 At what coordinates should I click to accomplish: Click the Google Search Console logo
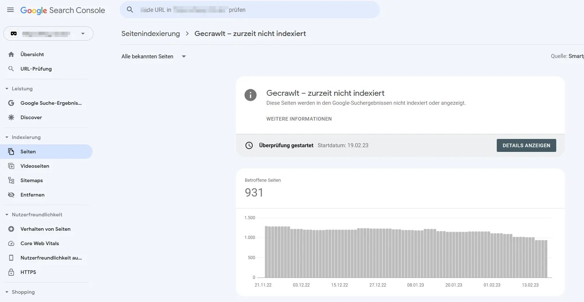pyautogui.click(x=63, y=10)
